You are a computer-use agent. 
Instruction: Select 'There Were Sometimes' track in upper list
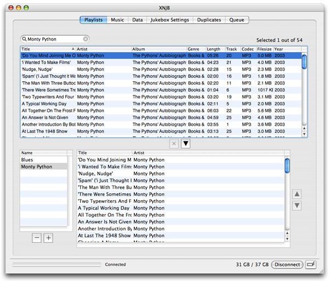pos(161,90)
